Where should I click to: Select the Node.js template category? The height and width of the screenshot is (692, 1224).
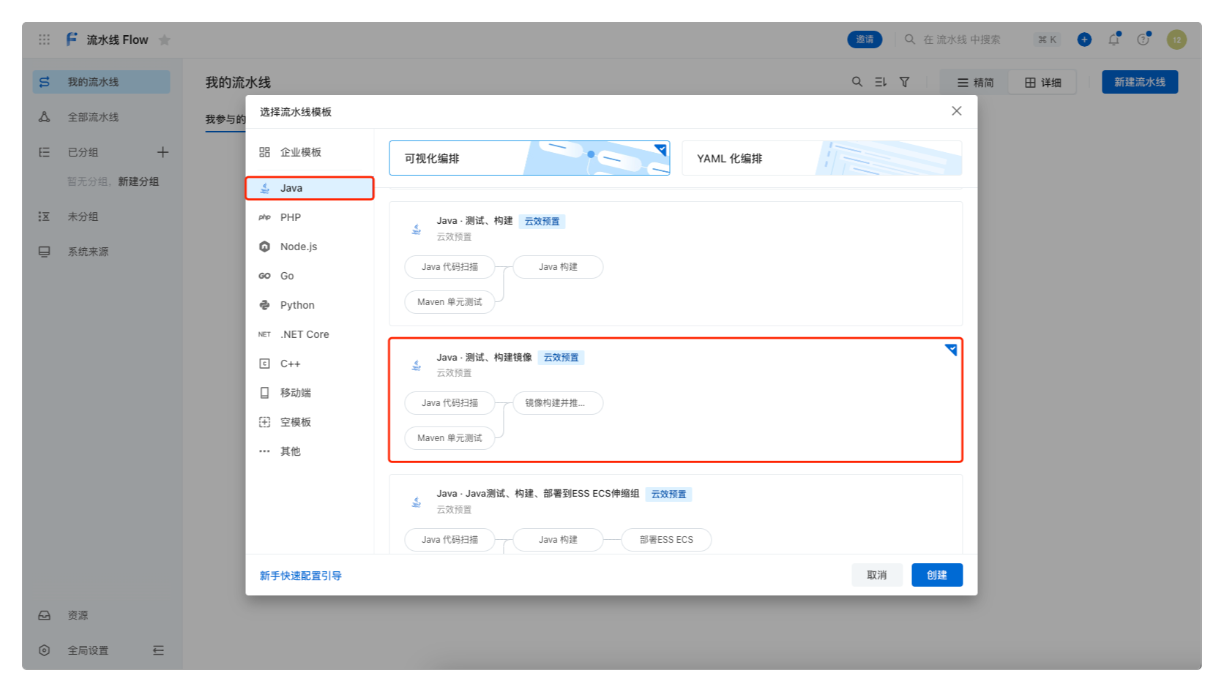pyautogui.click(x=310, y=247)
